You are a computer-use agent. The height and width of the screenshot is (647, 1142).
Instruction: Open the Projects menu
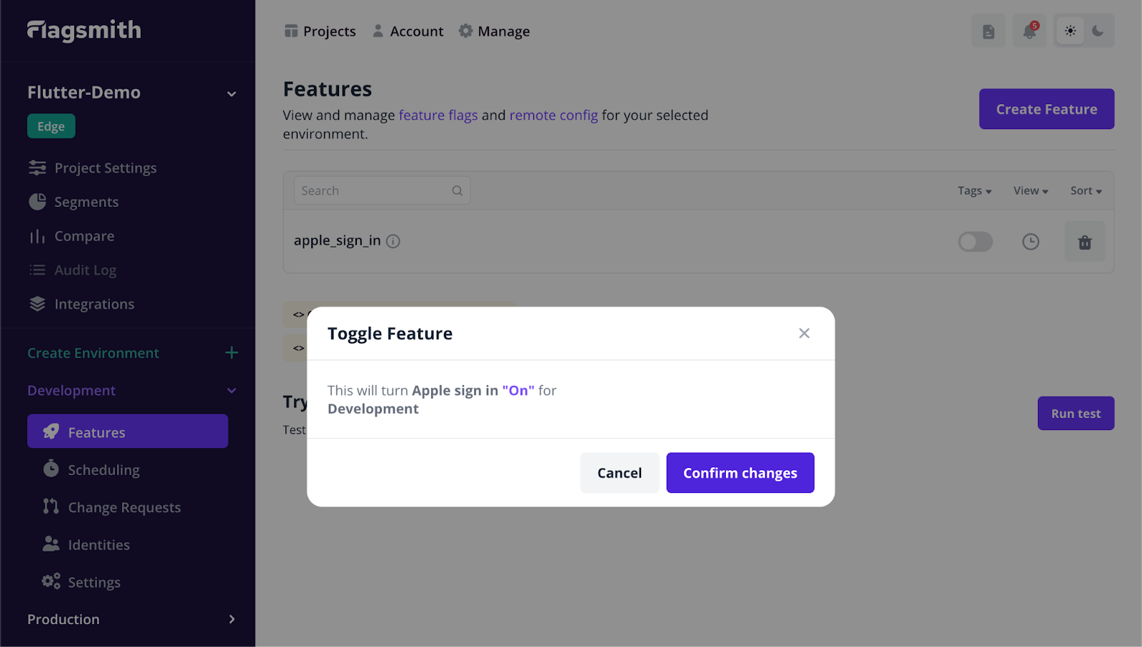point(320,31)
